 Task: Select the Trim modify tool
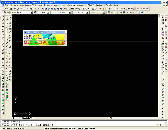click(10, 47)
